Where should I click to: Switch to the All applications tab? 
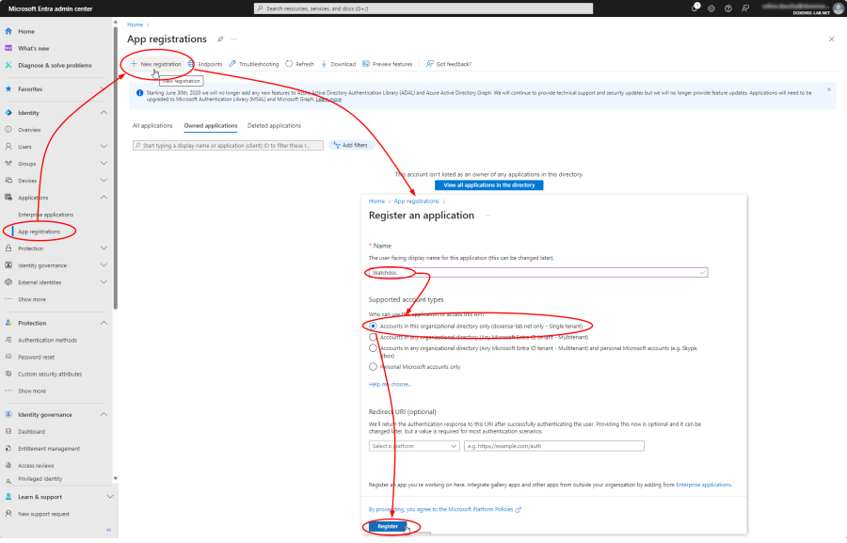point(152,125)
